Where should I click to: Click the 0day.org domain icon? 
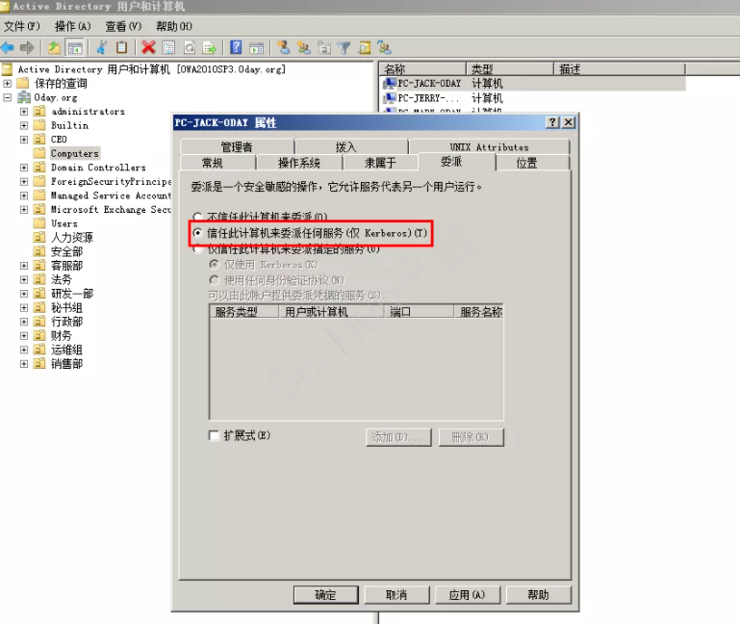point(24,98)
